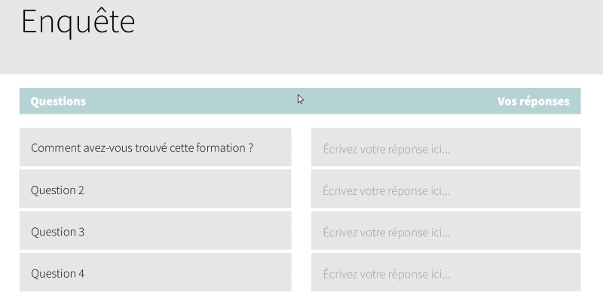Select the Question 2 label cell
Image resolution: width=603 pixels, height=301 pixels.
pyautogui.click(x=155, y=189)
